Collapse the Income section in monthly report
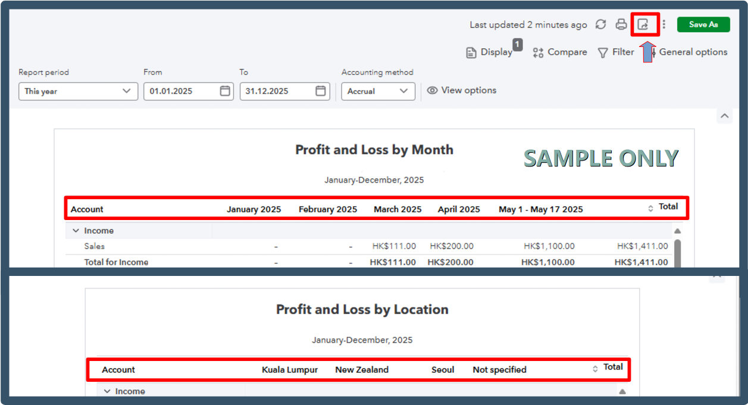The image size is (748, 405). click(76, 231)
